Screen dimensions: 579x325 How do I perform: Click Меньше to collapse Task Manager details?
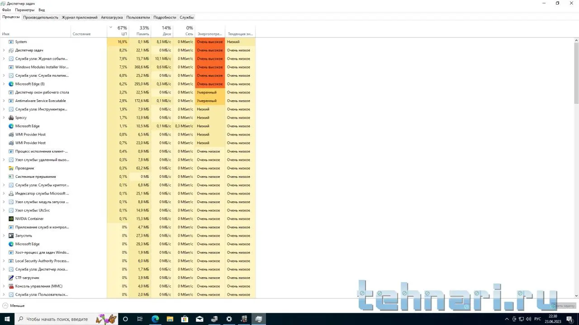[x=14, y=306]
